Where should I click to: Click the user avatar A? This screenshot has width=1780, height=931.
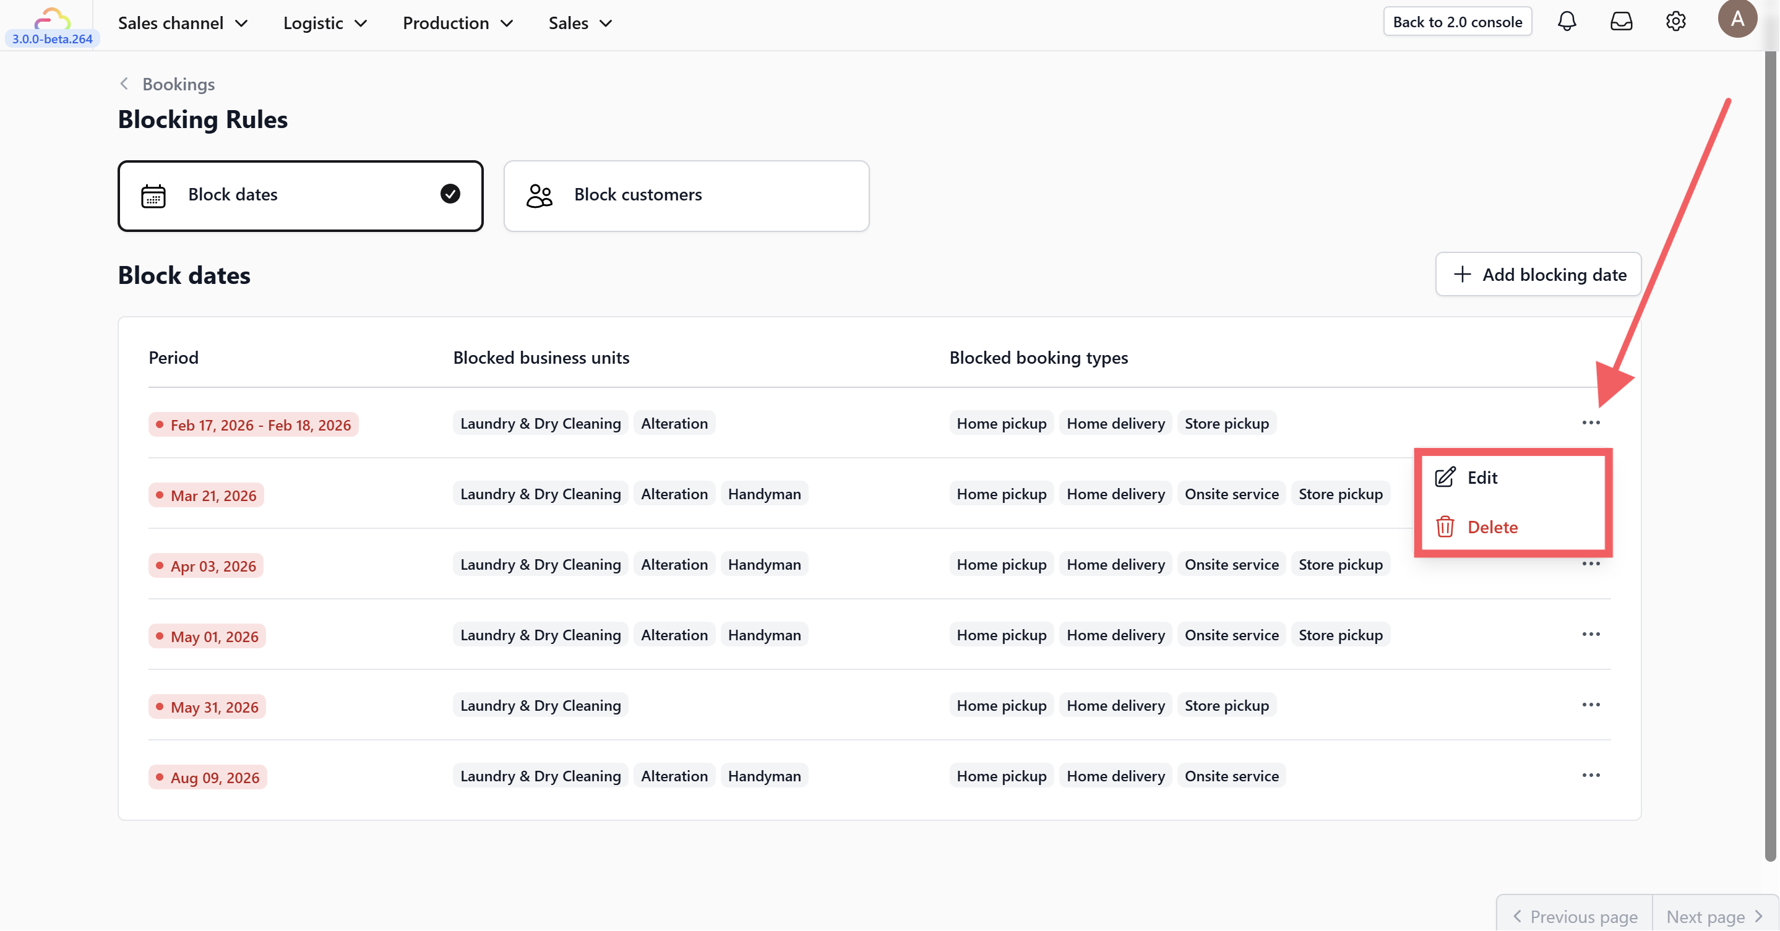[1737, 19]
